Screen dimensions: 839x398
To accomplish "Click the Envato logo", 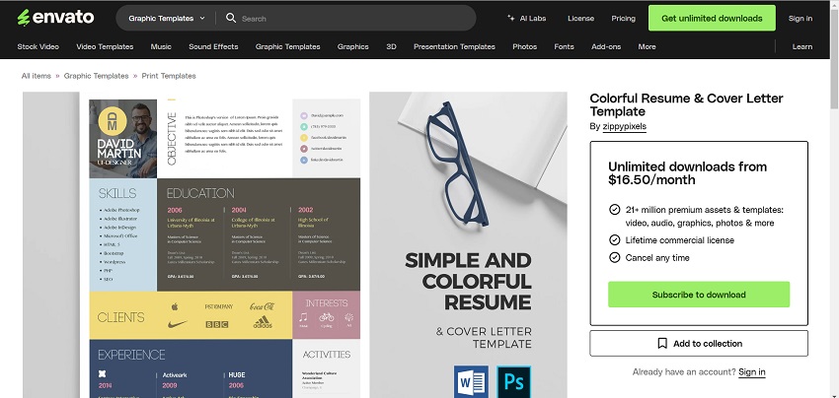I will pos(55,18).
